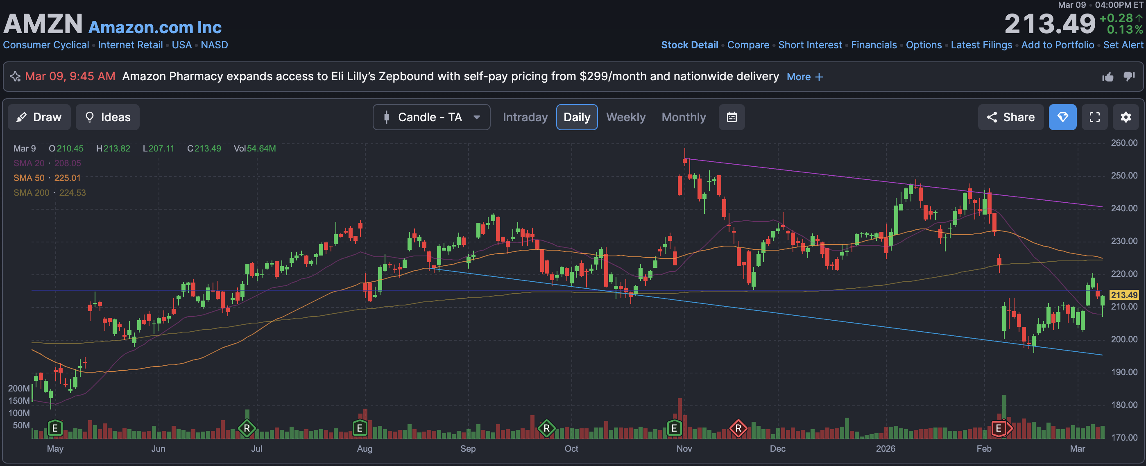The width and height of the screenshot is (1146, 466).
Task: Click the thumbs up icon on news
Action: click(x=1107, y=77)
